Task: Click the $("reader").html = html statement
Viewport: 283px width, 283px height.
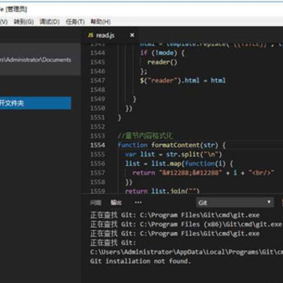Action: click(183, 80)
